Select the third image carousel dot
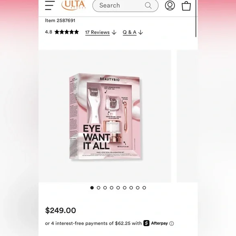The height and width of the screenshot is (236, 236). [x=105, y=188]
